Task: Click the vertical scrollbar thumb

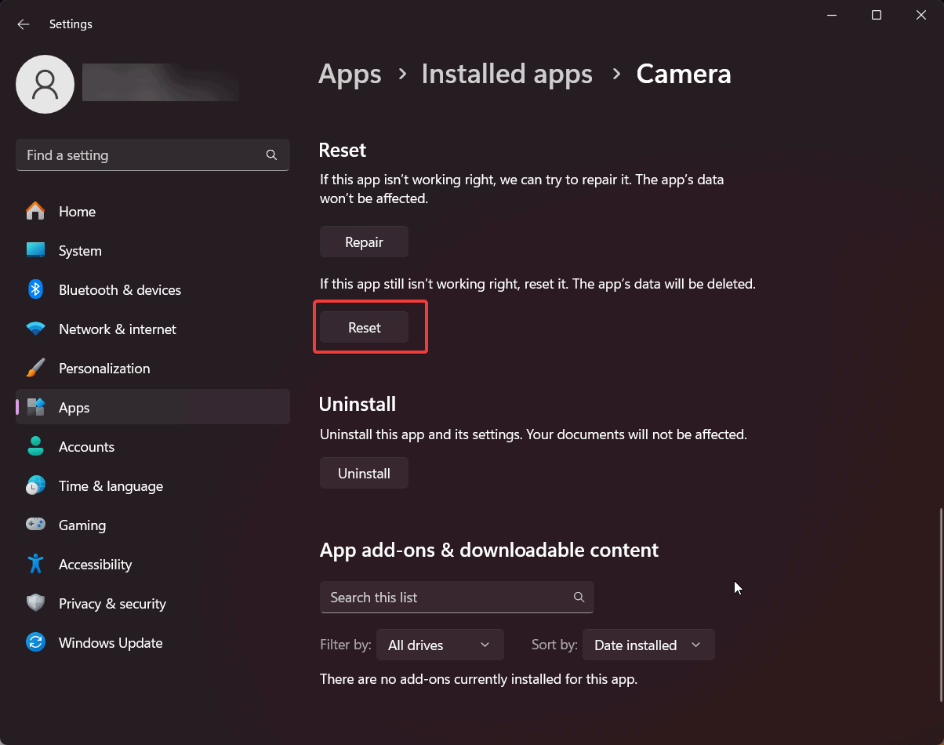Action: 941,604
